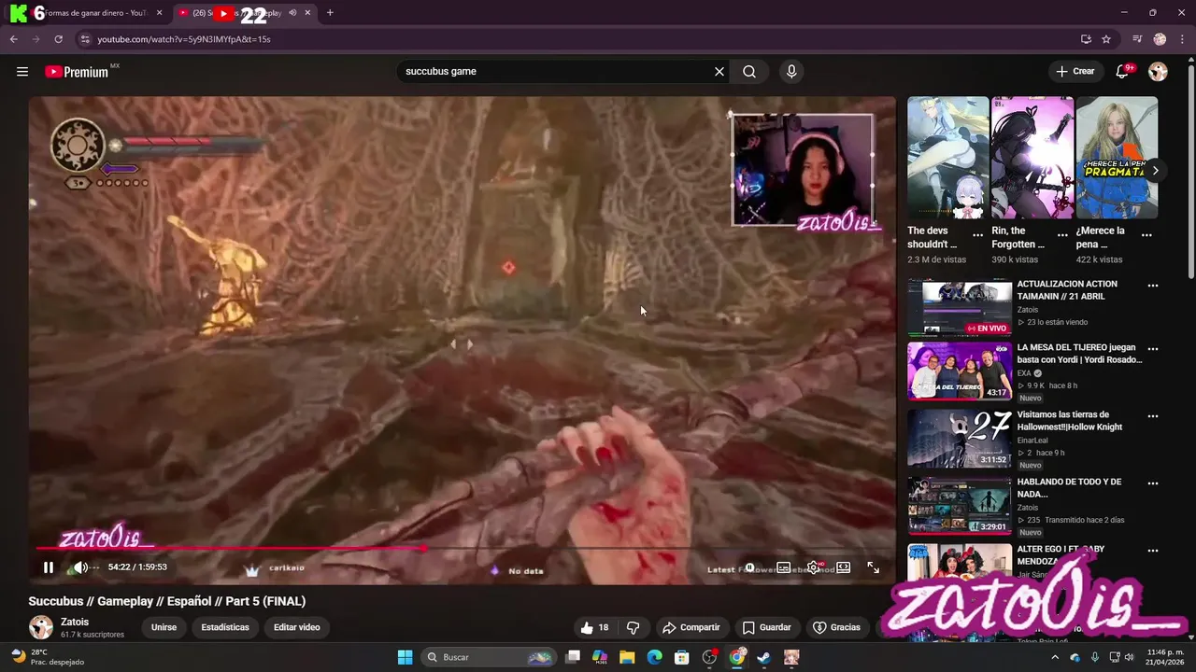Open File Explorer from the taskbar
The image size is (1196, 672).
pyautogui.click(x=627, y=657)
